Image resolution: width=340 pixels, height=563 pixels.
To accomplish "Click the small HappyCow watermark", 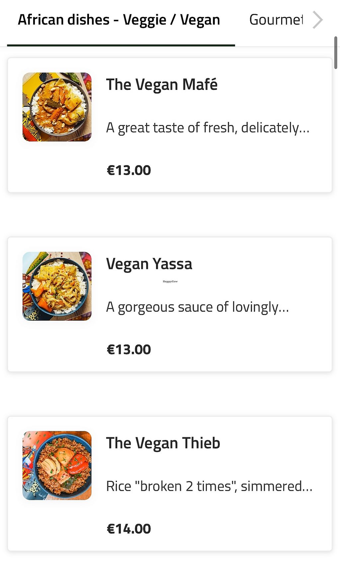I will (170, 281).
